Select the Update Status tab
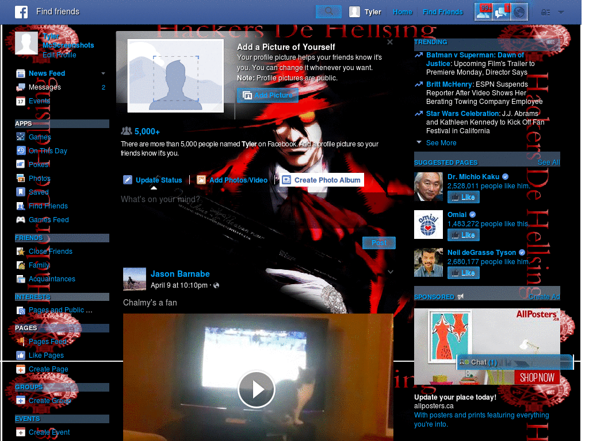This screenshot has width=589, height=441. 153,180
